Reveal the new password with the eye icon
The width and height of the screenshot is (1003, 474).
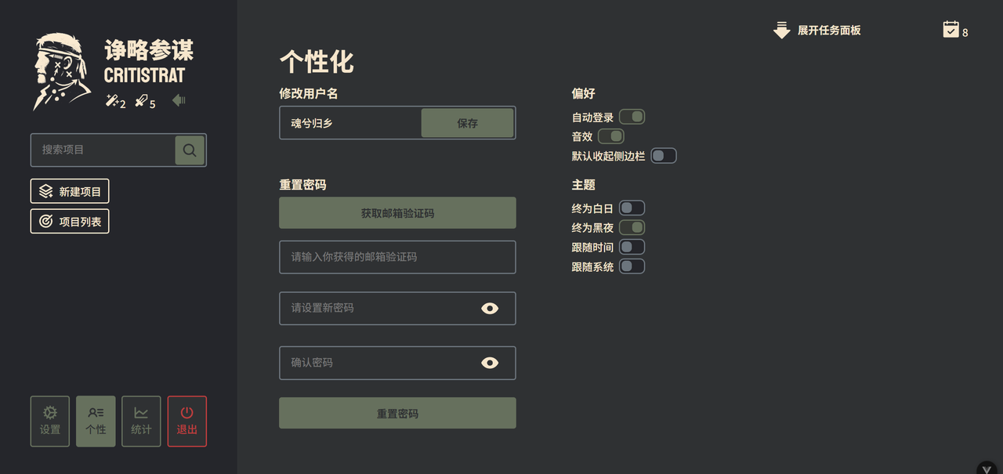490,308
